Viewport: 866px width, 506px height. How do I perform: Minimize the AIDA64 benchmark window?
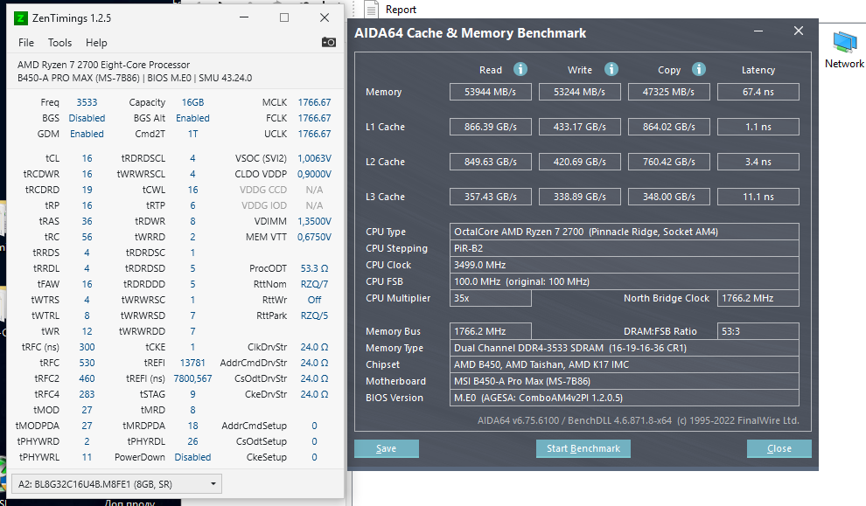click(758, 31)
